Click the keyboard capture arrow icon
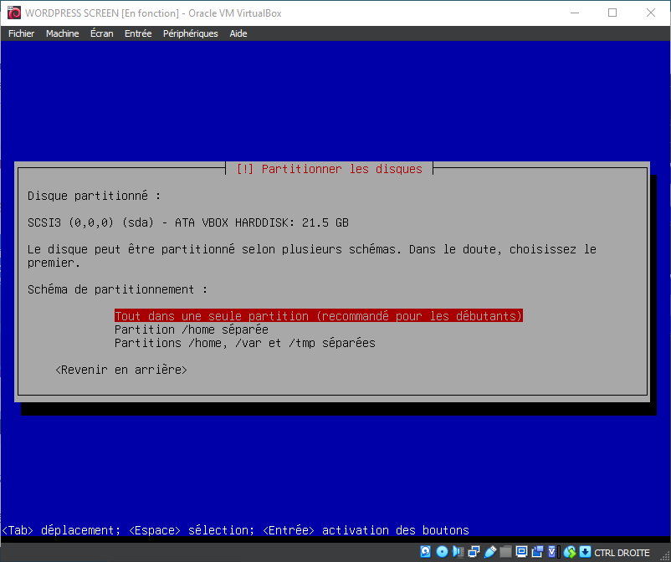671x562 pixels. [585, 552]
